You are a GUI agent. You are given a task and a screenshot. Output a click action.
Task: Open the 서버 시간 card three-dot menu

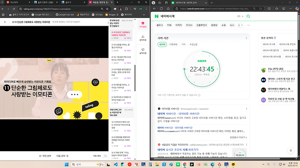point(246,38)
